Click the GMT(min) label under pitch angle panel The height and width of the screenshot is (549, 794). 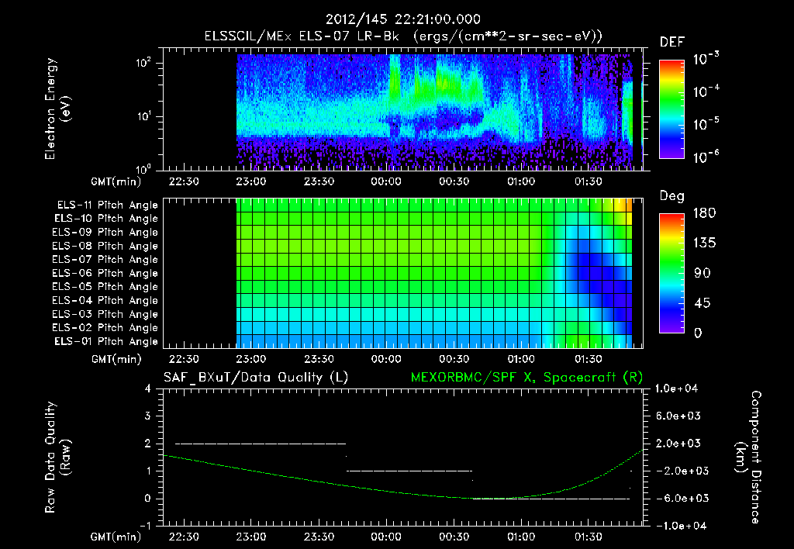point(116,359)
